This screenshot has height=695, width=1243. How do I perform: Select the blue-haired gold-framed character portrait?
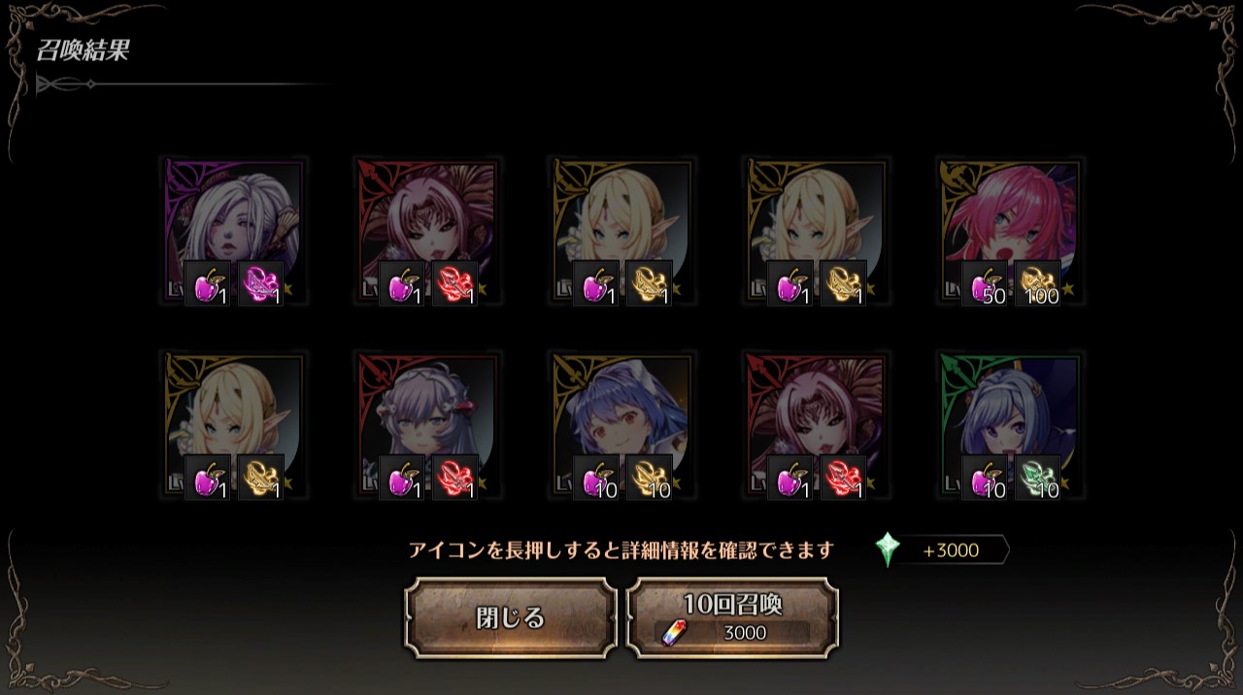(621, 426)
